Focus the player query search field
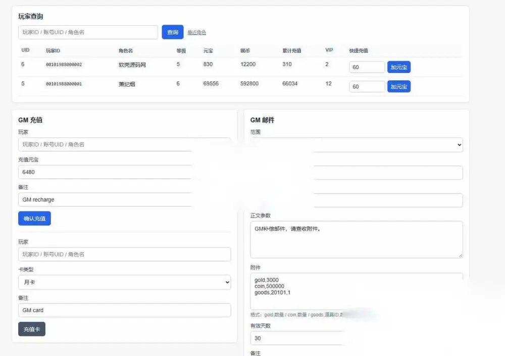 [x=88, y=32]
